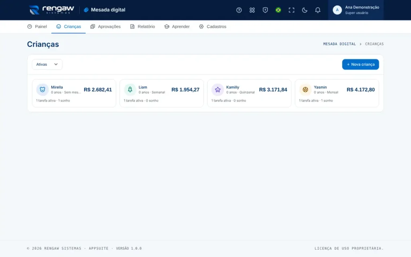Click Mirella's '1 tarefa ativa · 1 sonho' text
The width and height of the screenshot is (411, 257).
click(x=53, y=100)
